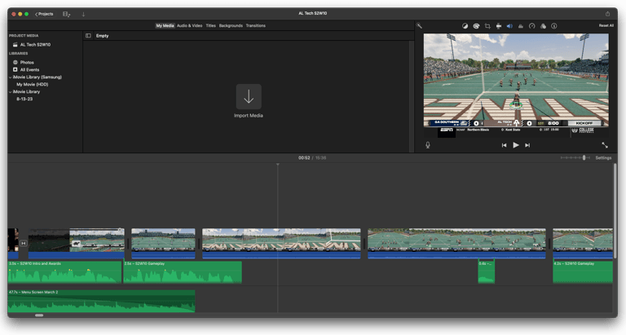
Task: Show Clip Information (i) icon
Action: pos(554,26)
